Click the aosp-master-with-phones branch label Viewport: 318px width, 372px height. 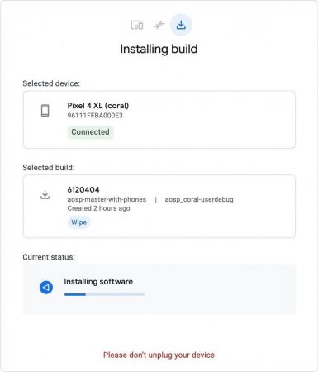tap(107, 199)
